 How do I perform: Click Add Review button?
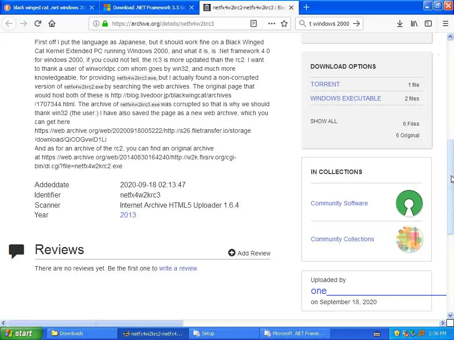[249, 253]
